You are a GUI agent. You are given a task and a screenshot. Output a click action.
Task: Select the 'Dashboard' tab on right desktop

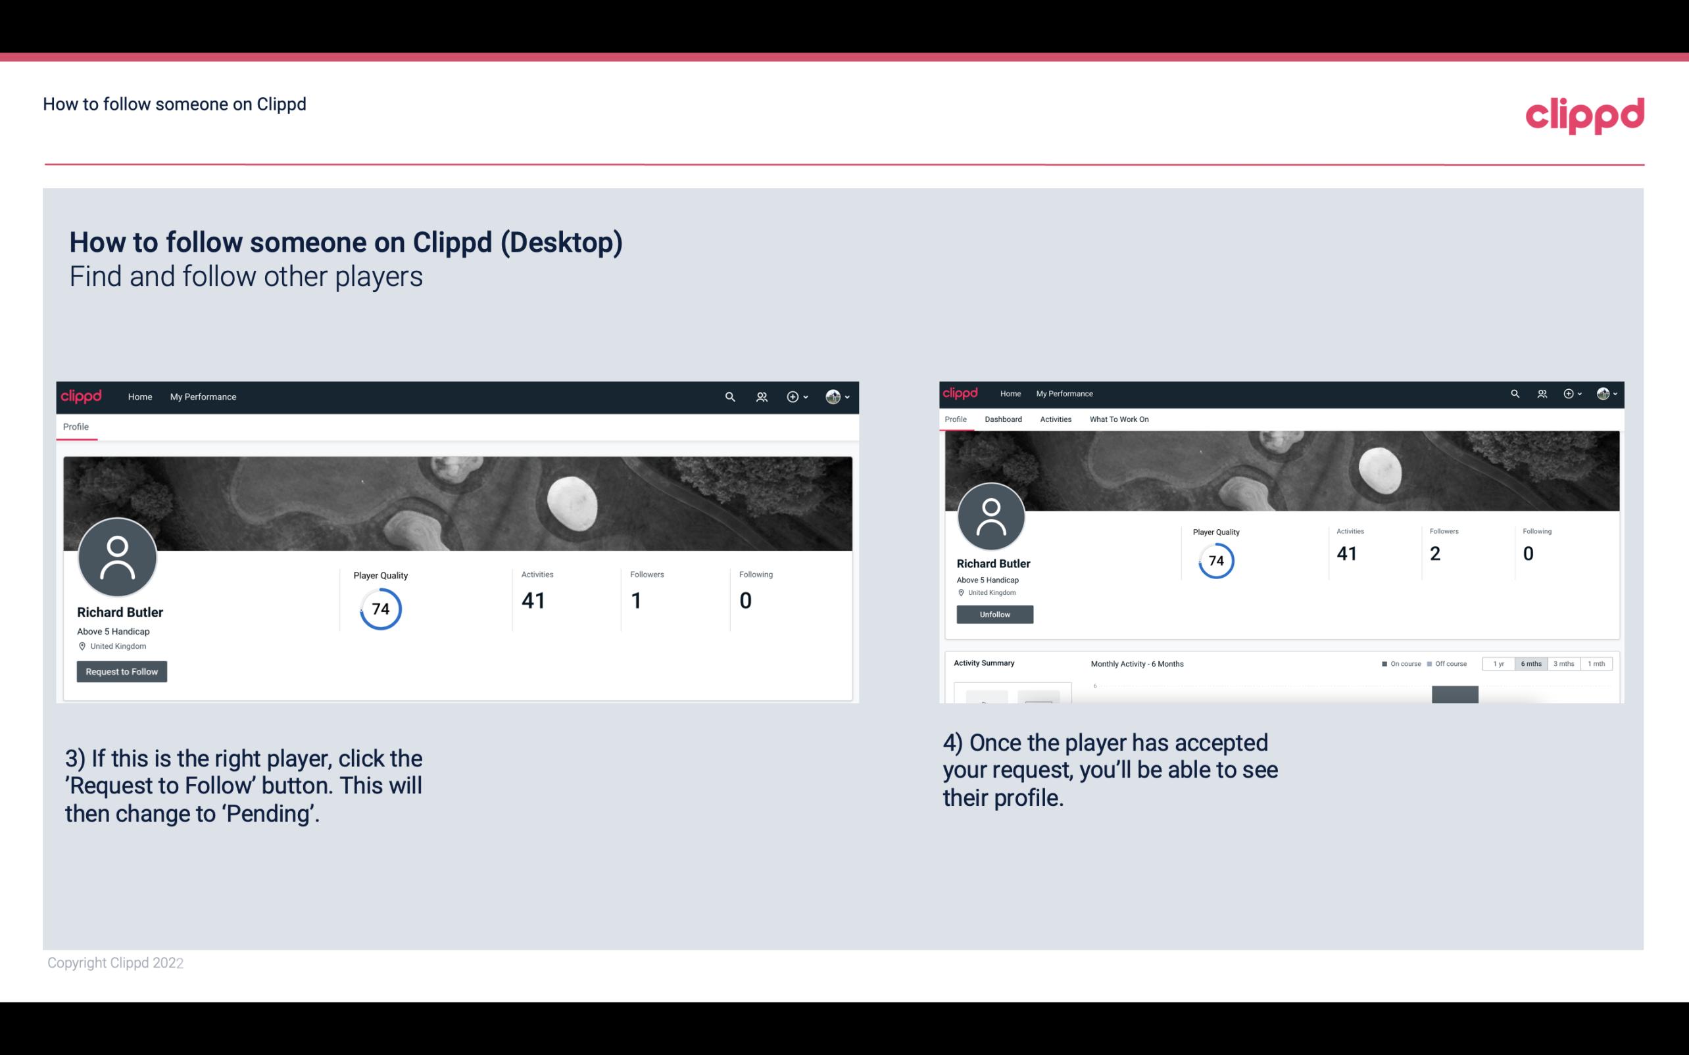click(x=1003, y=419)
